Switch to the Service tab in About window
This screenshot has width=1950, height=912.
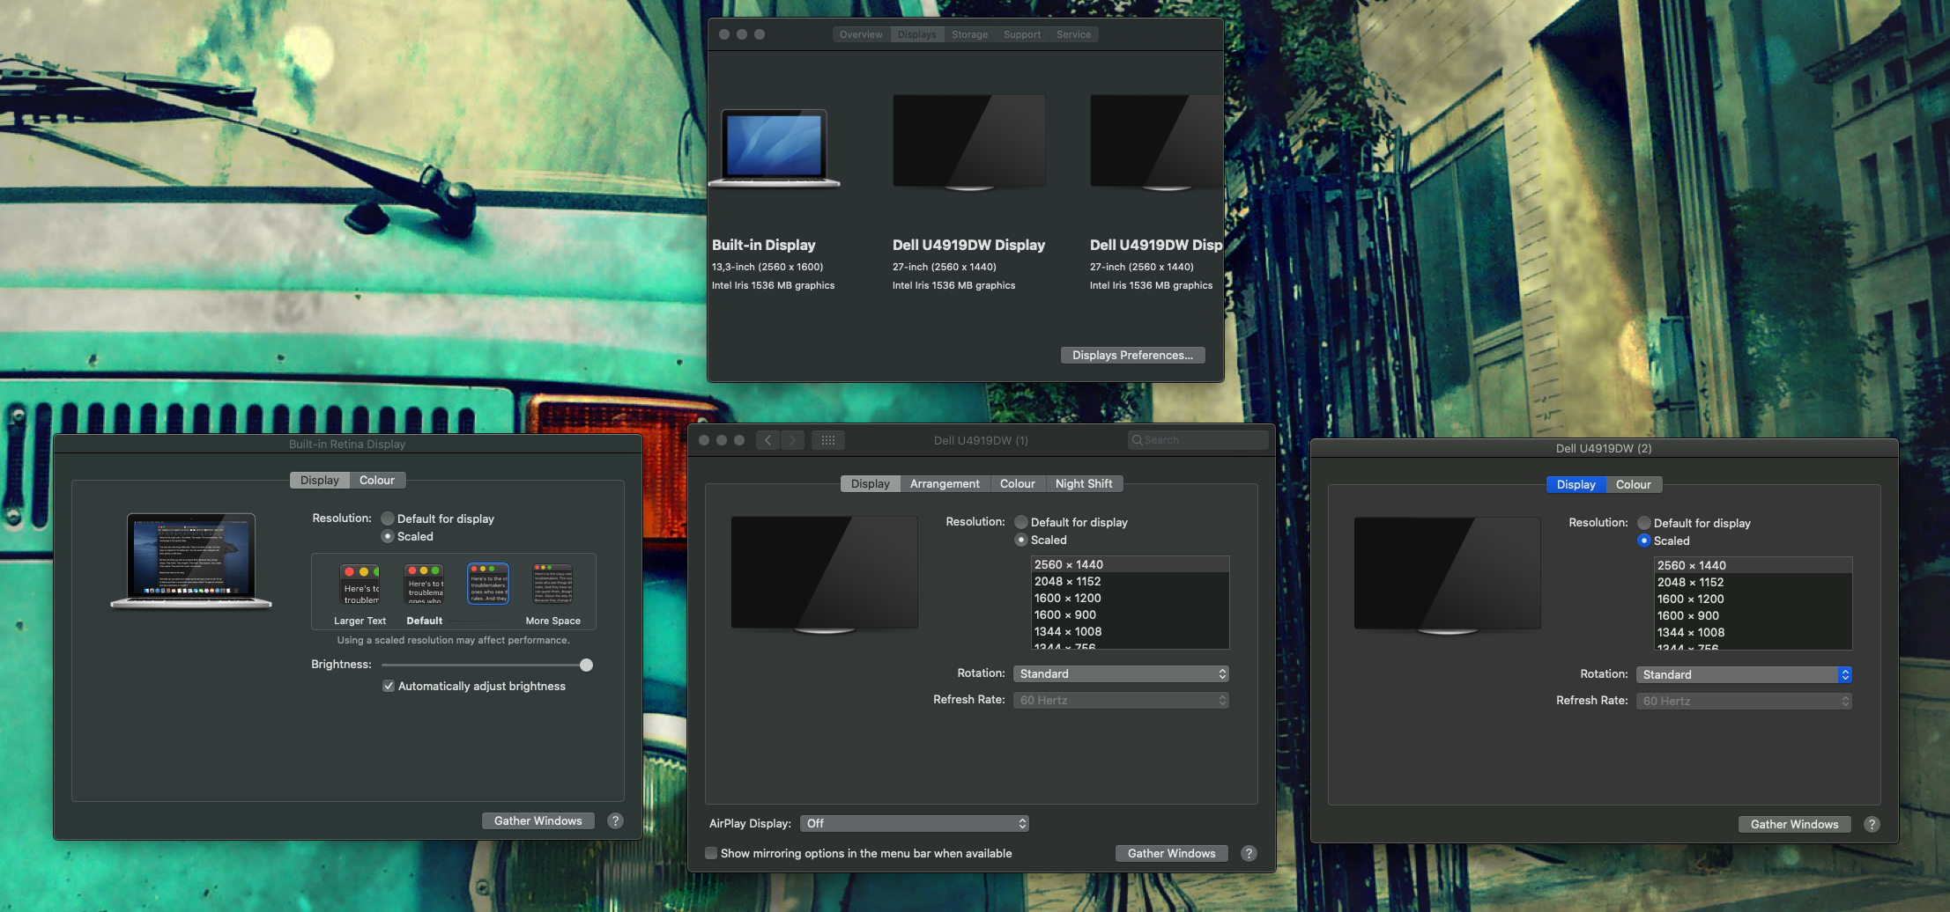(x=1074, y=34)
